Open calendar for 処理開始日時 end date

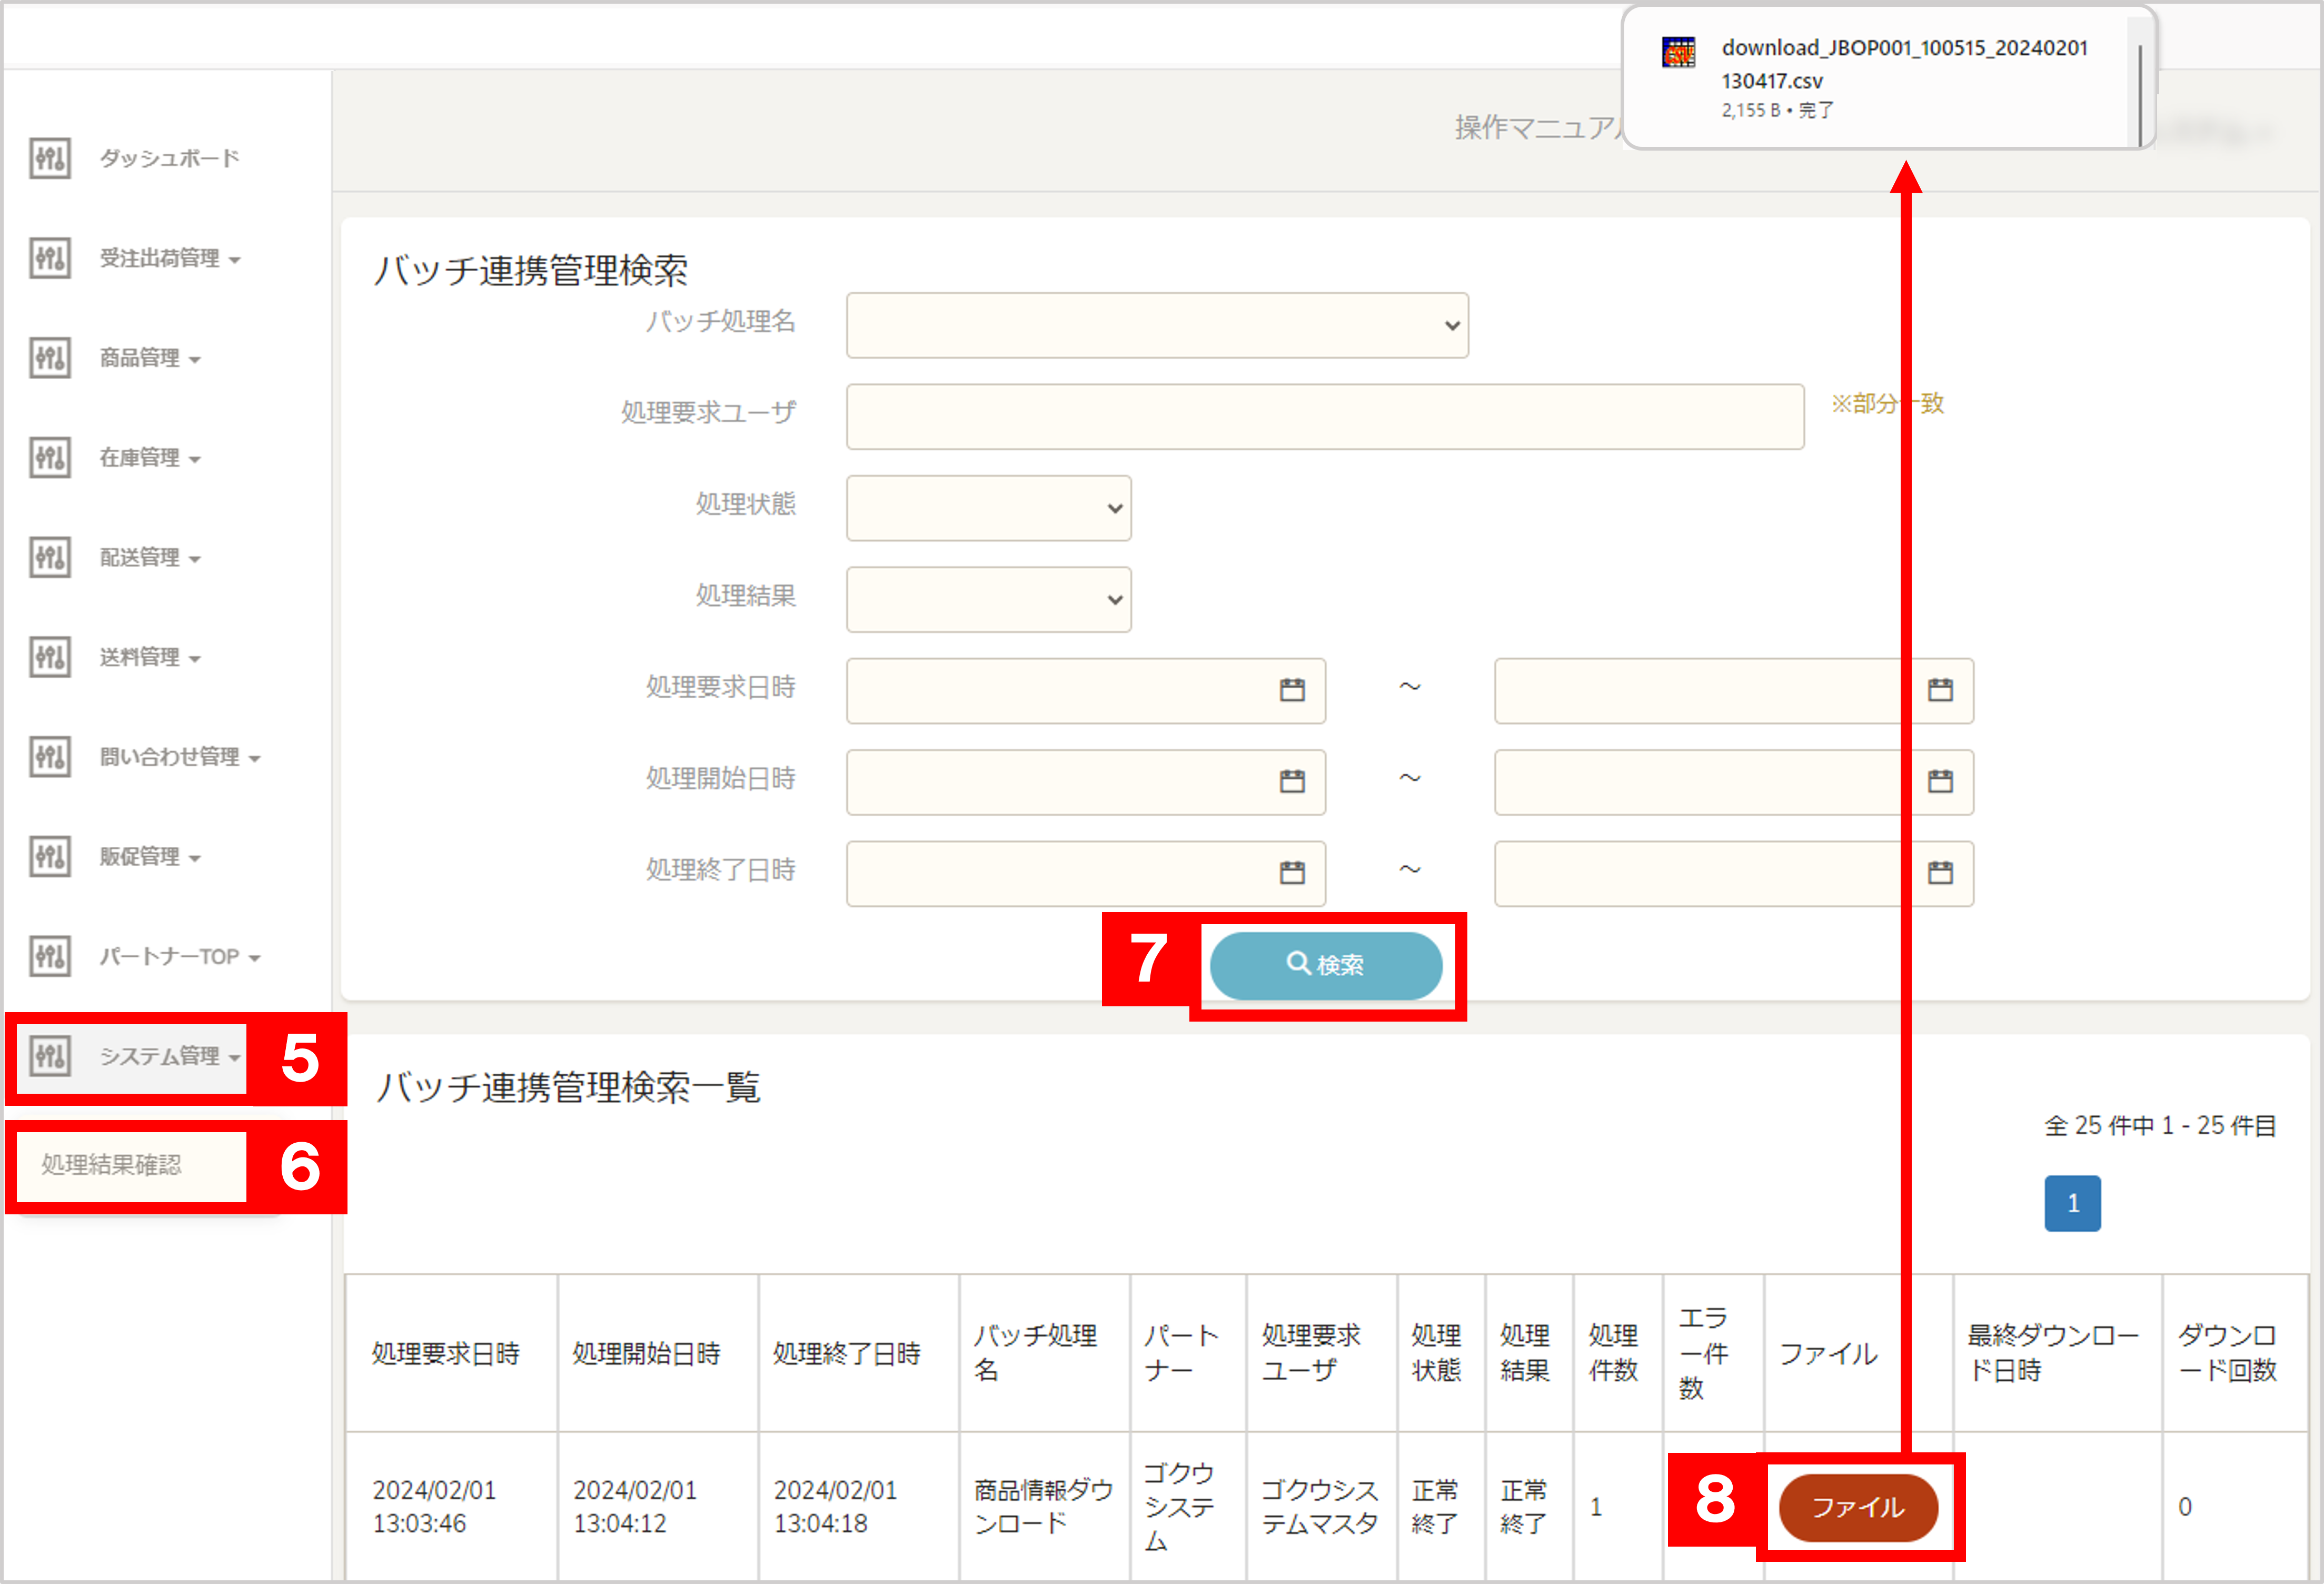coord(1940,781)
